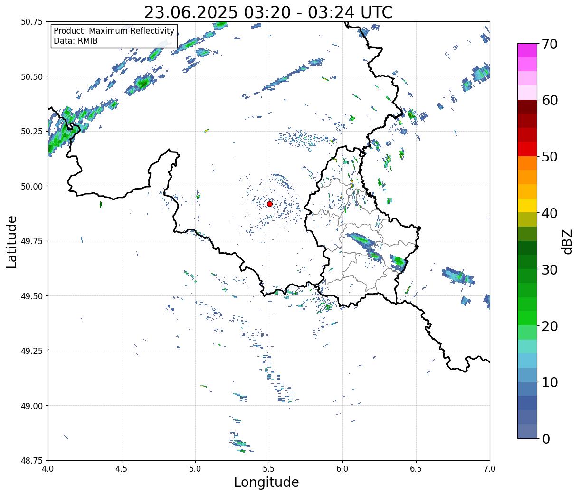The image size is (579, 494).
Task: Click the longitude tick label 6.5
Action: click(416, 469)
